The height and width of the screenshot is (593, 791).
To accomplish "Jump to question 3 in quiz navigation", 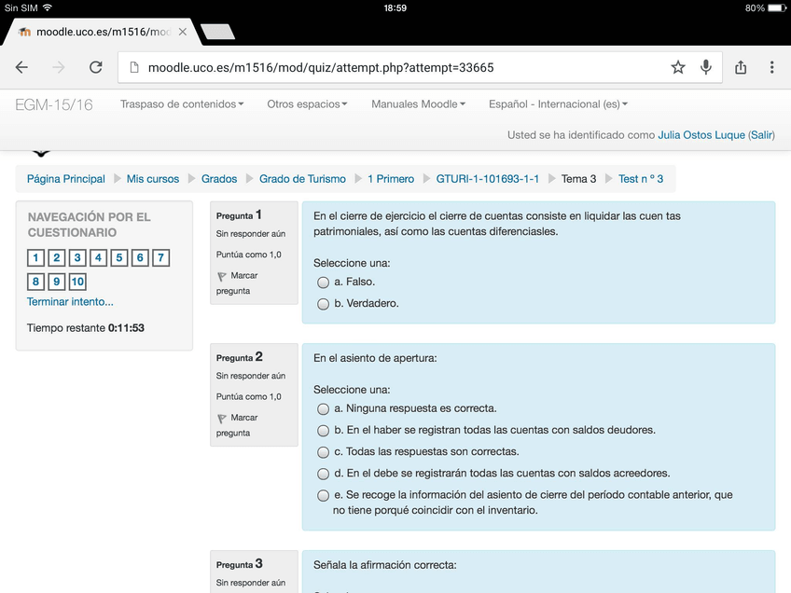I will point(77,257).
